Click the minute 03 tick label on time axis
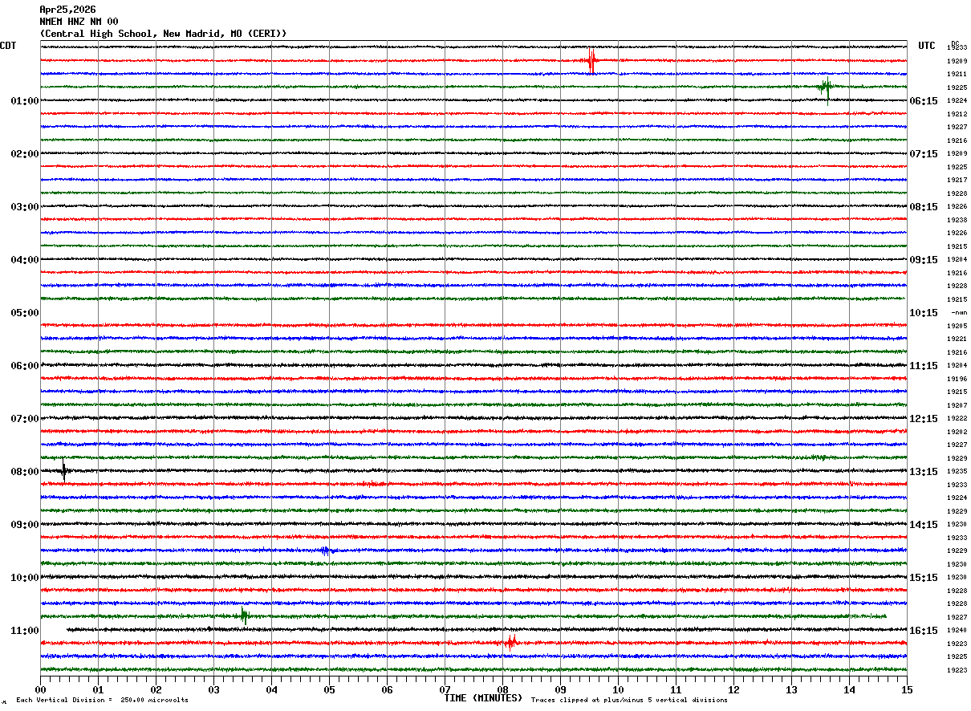Screen dimensions: 971x711 pos(213,689)
